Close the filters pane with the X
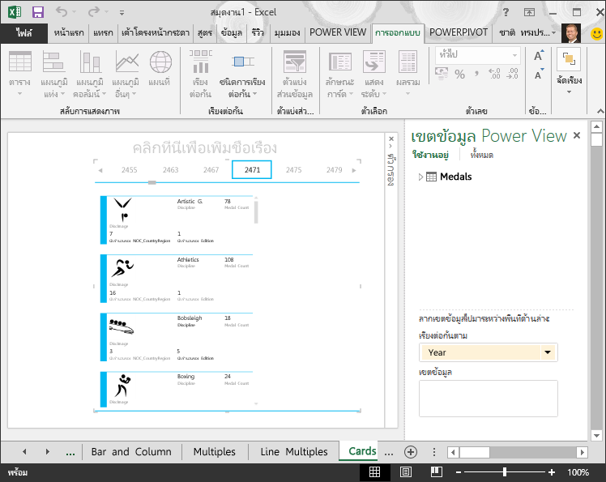The width and height of the screenshot is (606, 482). coord(391,139)
